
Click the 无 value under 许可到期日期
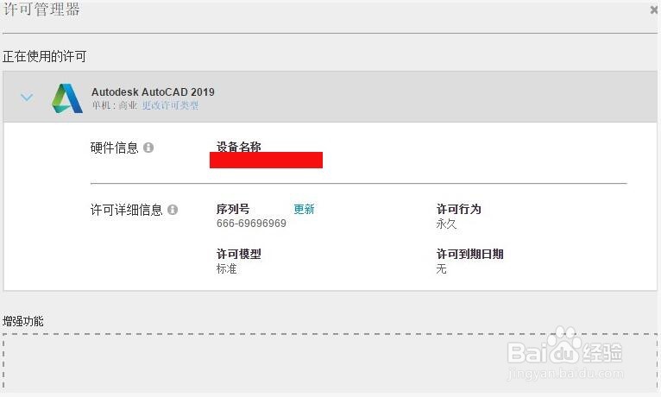[x=441, y=269]
